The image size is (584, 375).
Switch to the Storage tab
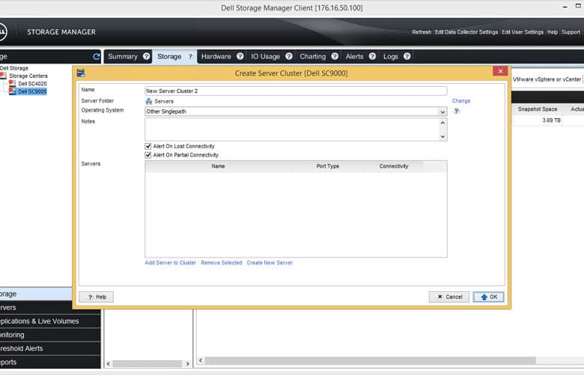pos(169,57)
